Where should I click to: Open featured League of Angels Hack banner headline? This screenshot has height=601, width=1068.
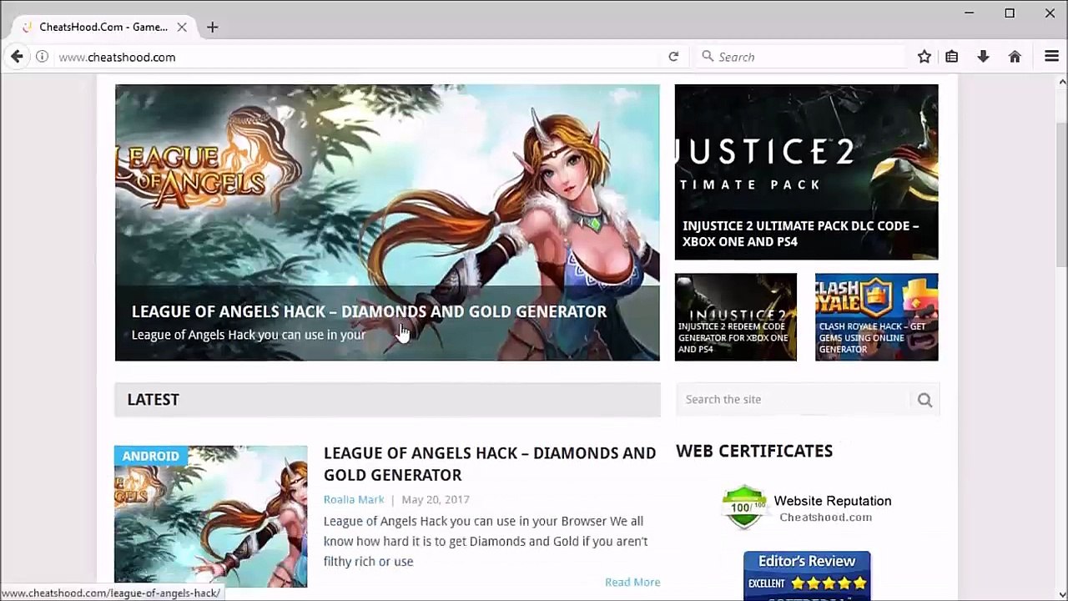(x=369, y=311)
